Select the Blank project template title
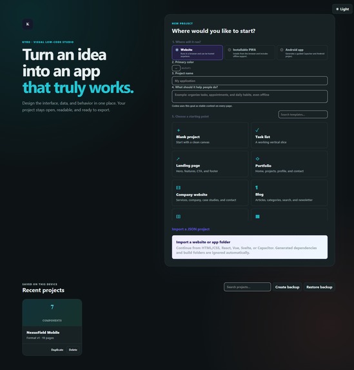354x370 pixels. [188, 137]
